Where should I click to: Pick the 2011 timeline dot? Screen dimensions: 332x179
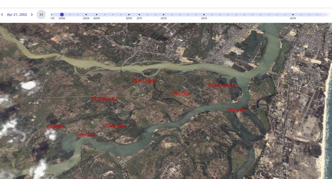click(x=139, y=15)
